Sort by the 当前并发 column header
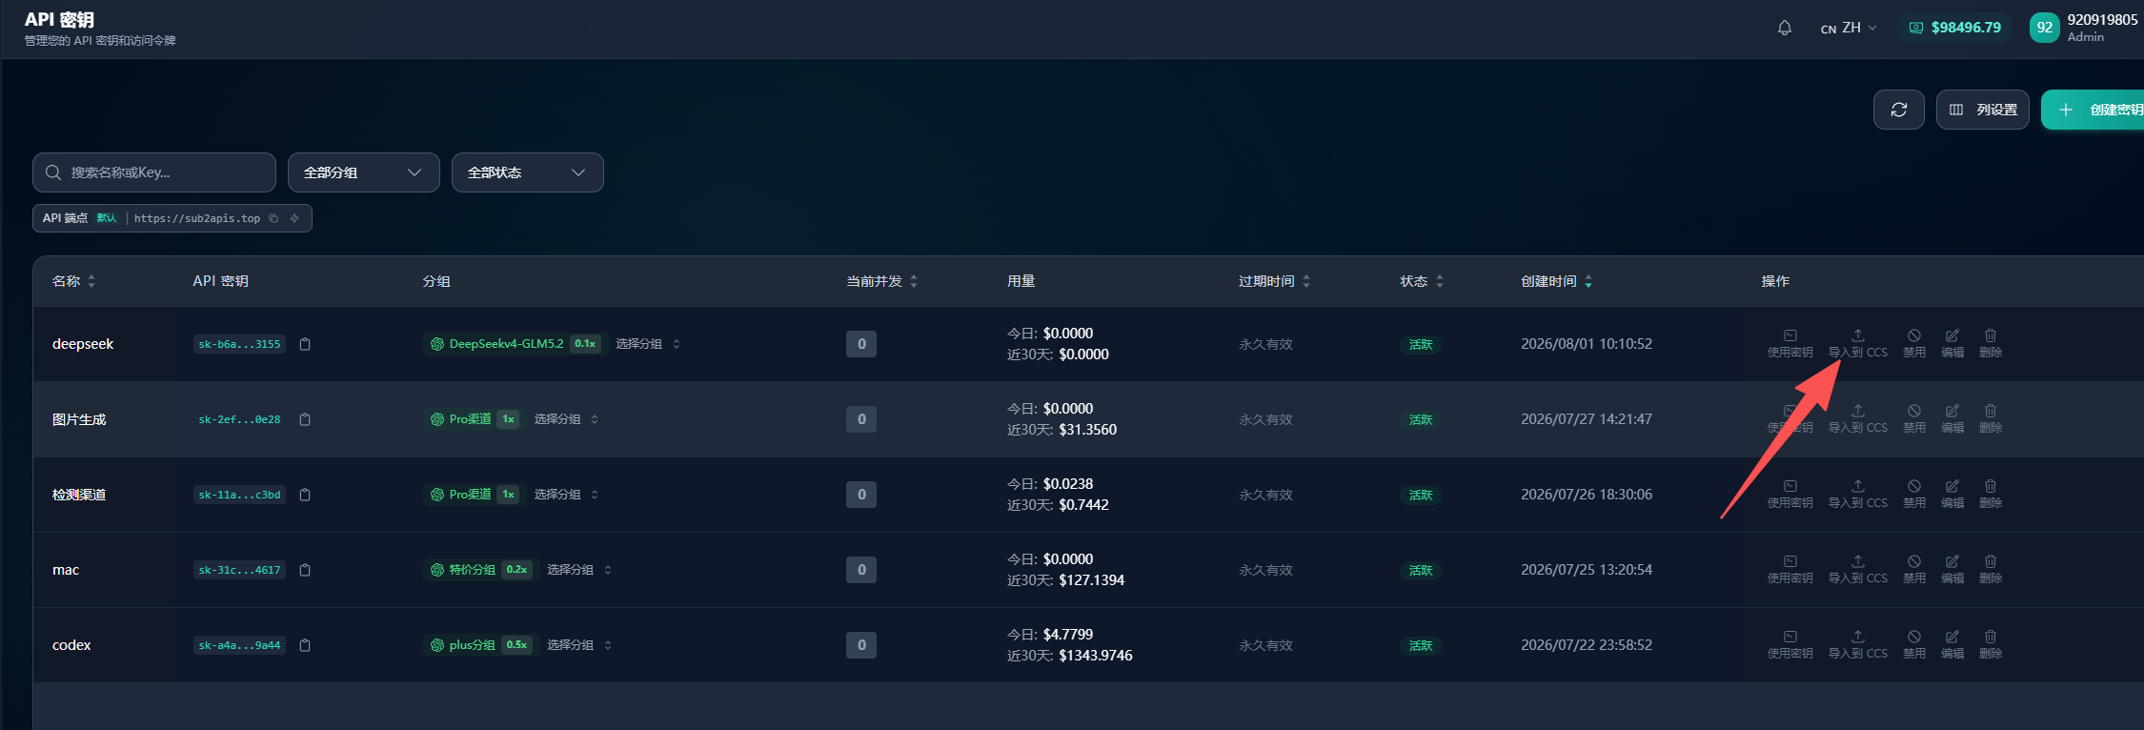The height and width of the screenshot is (730, 2144). point(882,281)
